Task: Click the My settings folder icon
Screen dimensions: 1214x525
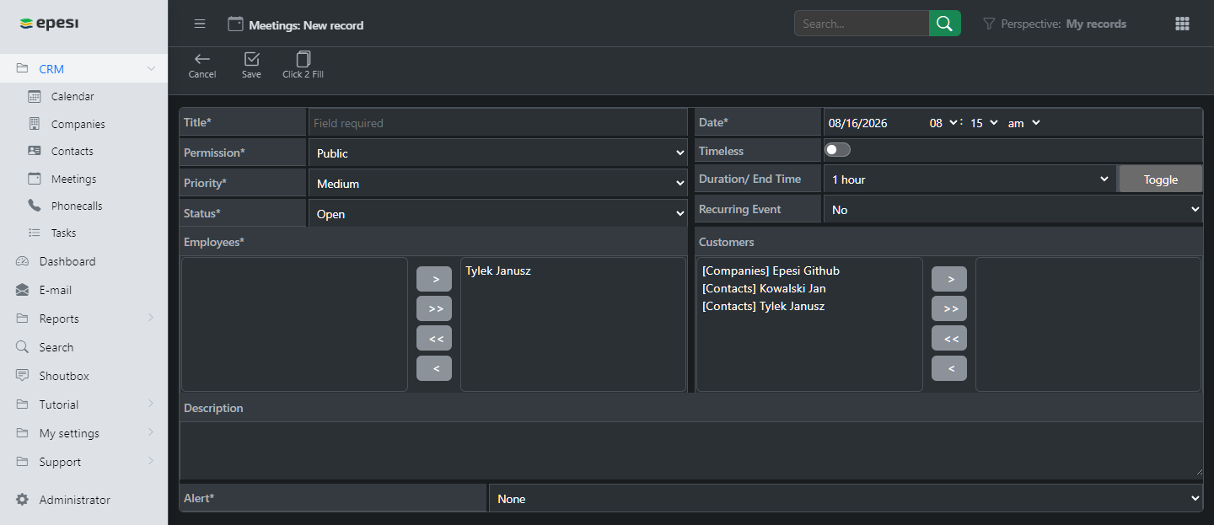Action: click(23, 433)
